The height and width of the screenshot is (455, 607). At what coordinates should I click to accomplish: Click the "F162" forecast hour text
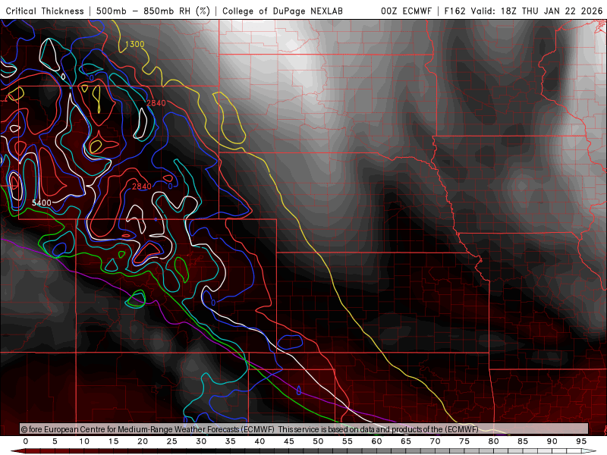(x=456, y=11)
